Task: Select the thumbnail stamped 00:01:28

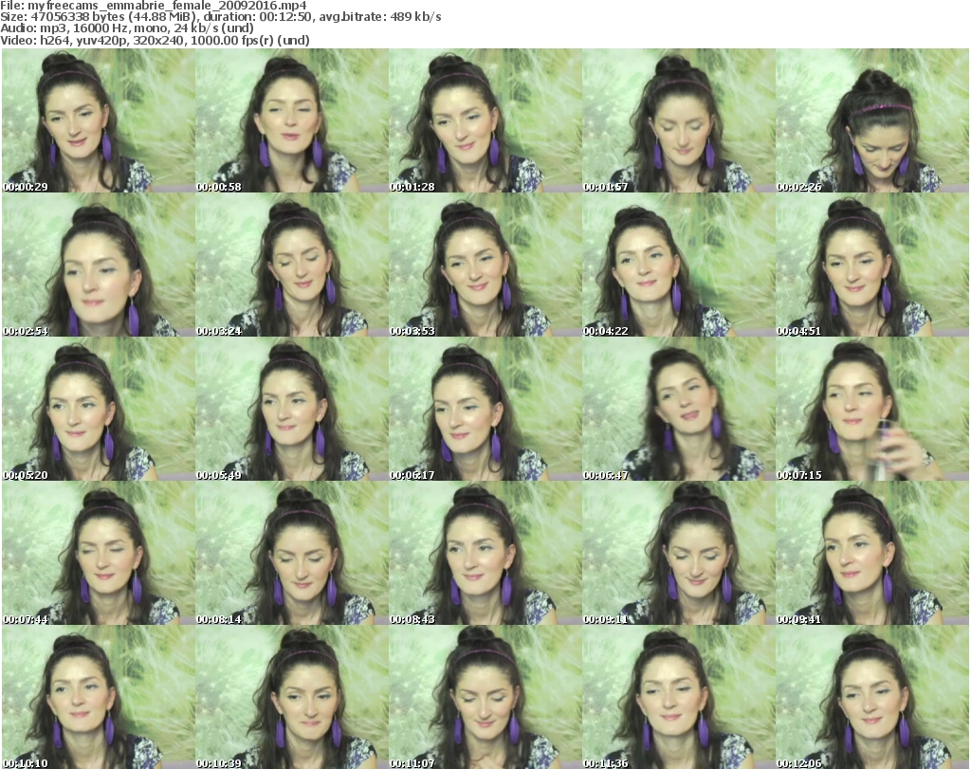Action: coord(485,120)
